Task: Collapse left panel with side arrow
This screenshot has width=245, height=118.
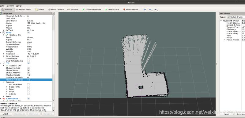Action: click(57, 64)
